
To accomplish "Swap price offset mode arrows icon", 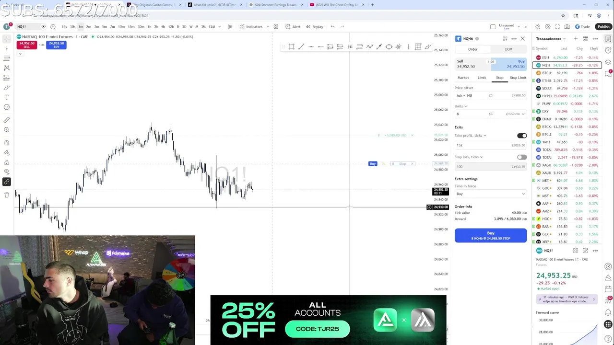I will point(491,95).
